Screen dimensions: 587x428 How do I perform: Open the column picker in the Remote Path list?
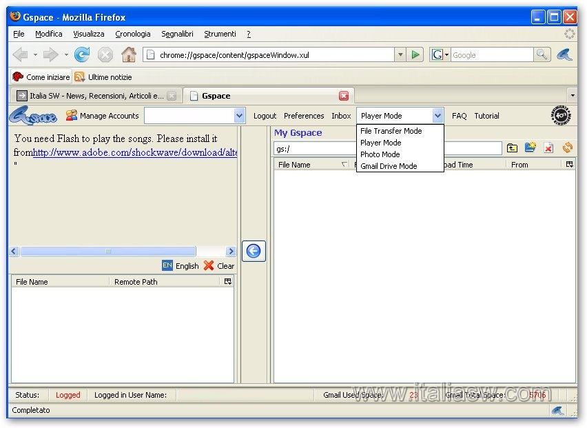(x=227, y=282)
